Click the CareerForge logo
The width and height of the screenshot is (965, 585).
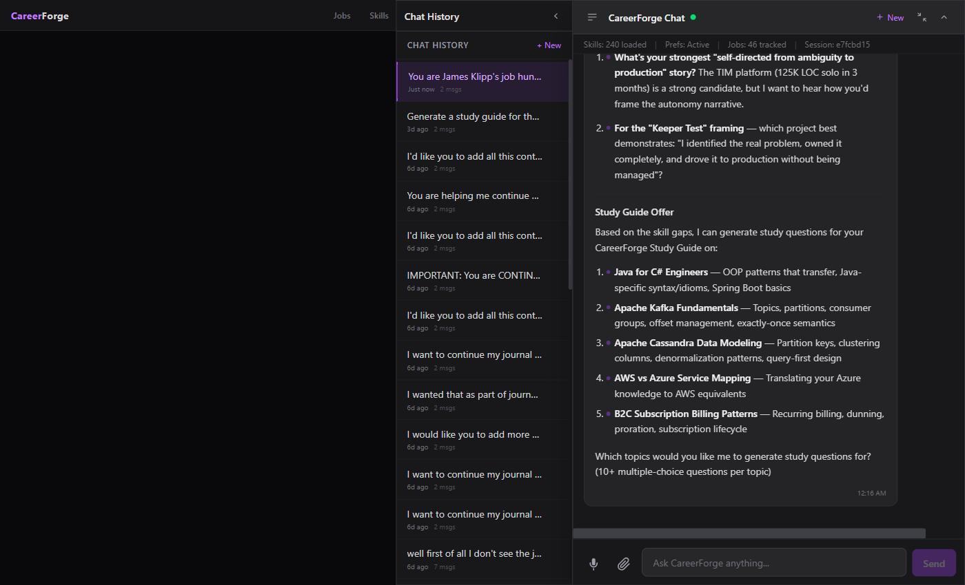pyautogui.click(x=39, y=15)
